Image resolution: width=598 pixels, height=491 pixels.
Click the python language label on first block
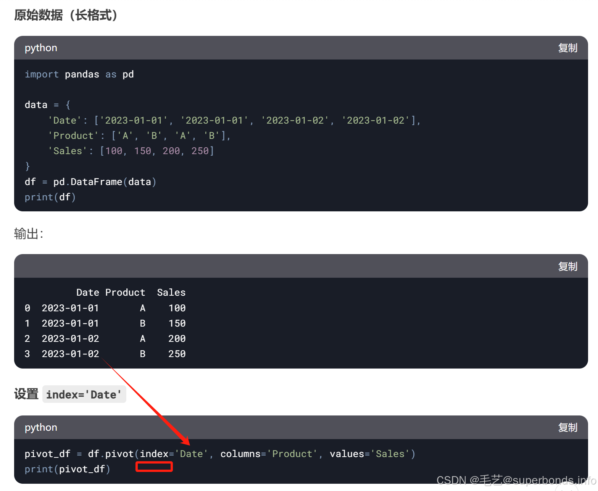pos(40,48)
